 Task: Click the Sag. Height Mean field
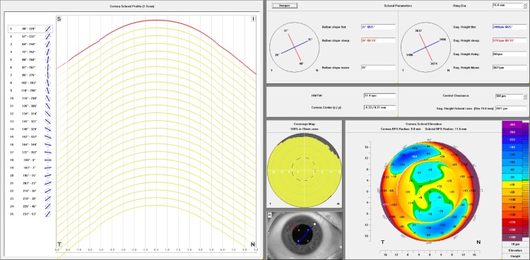pyautogui.click(x=510, y=68)
